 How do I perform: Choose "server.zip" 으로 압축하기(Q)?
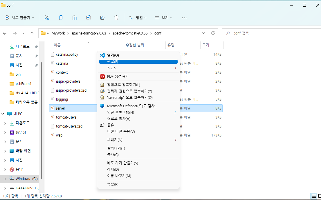coord(138,97)
